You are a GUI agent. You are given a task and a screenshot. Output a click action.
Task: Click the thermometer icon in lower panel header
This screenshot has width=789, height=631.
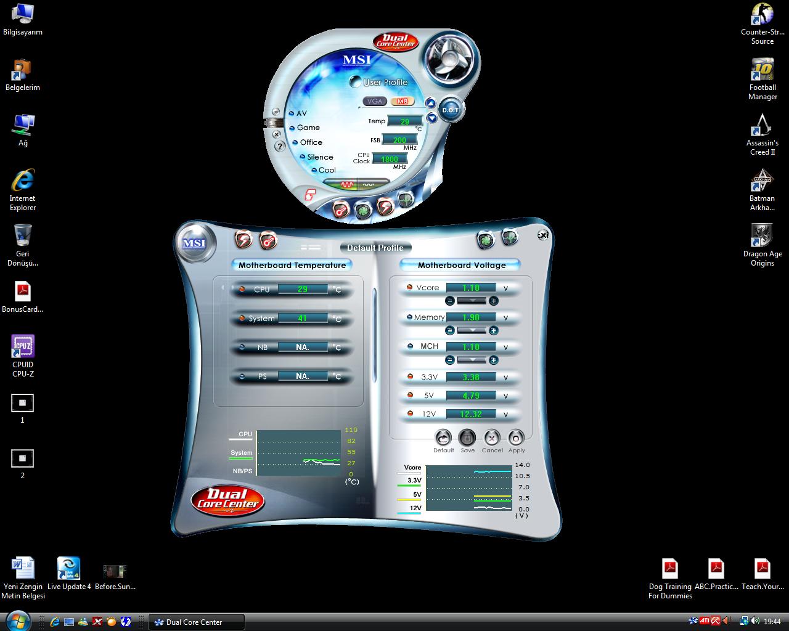click(x=268, y=240)
